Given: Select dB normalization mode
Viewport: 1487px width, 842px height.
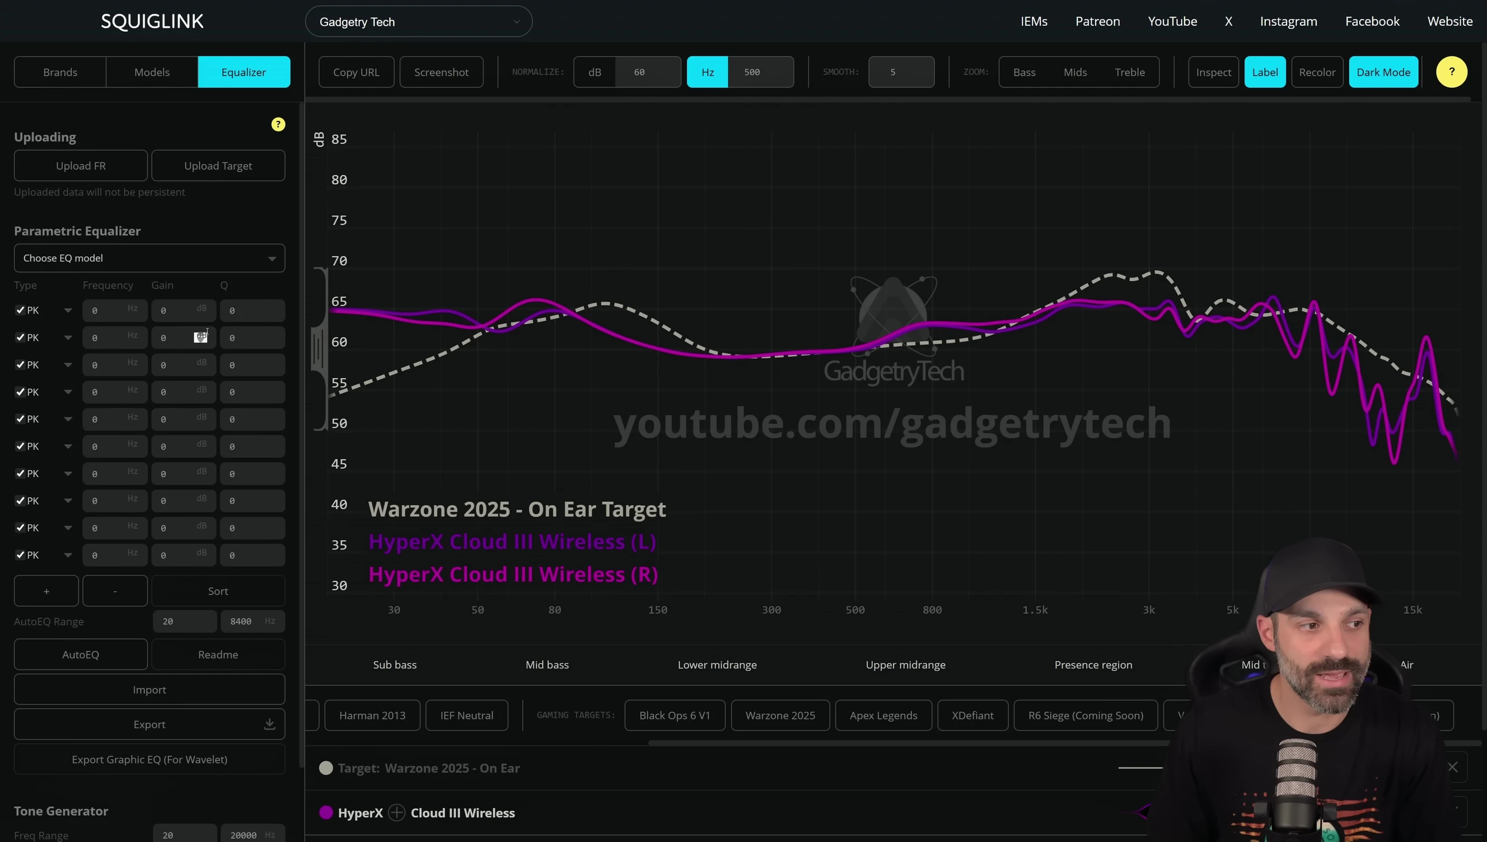Looking at the screenshot, I should coord(594,72).
